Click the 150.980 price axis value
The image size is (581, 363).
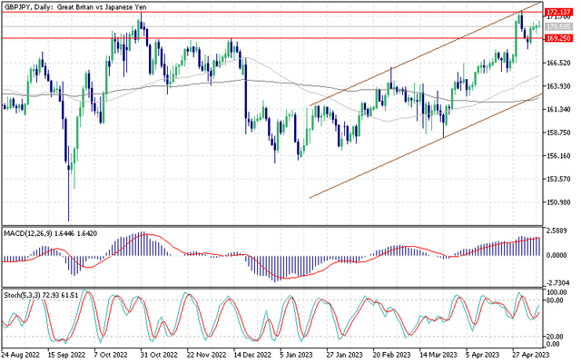(x=556, y=202)
